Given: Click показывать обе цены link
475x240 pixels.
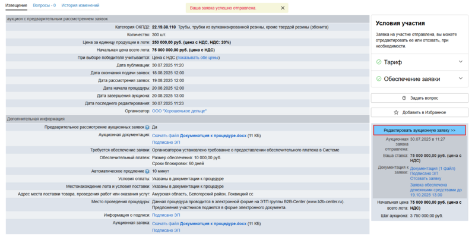Looking at the screenshot, I should (198, 58).
